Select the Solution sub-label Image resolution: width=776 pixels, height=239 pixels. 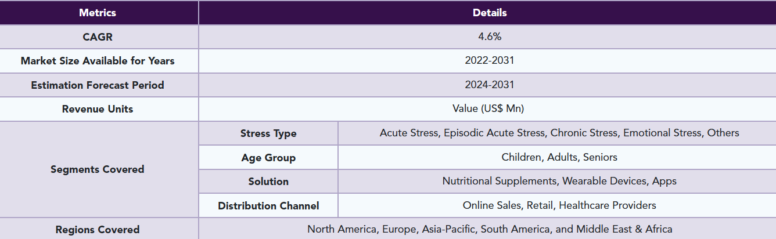pyautogui.click(x=268, y=182)
